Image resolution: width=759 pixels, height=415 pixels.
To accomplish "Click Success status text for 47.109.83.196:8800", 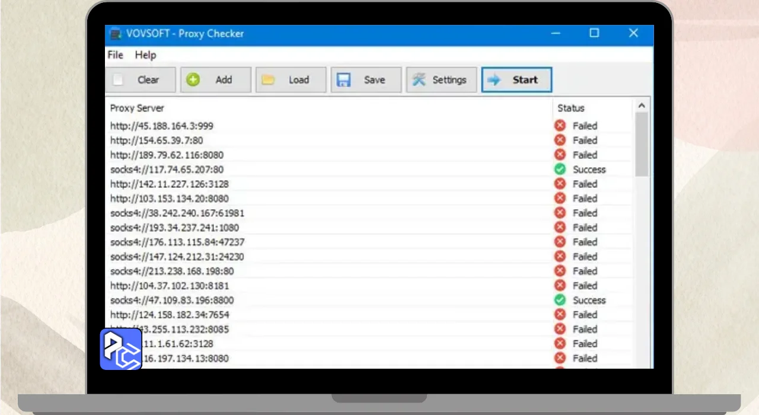I will [x=589, y=300].
